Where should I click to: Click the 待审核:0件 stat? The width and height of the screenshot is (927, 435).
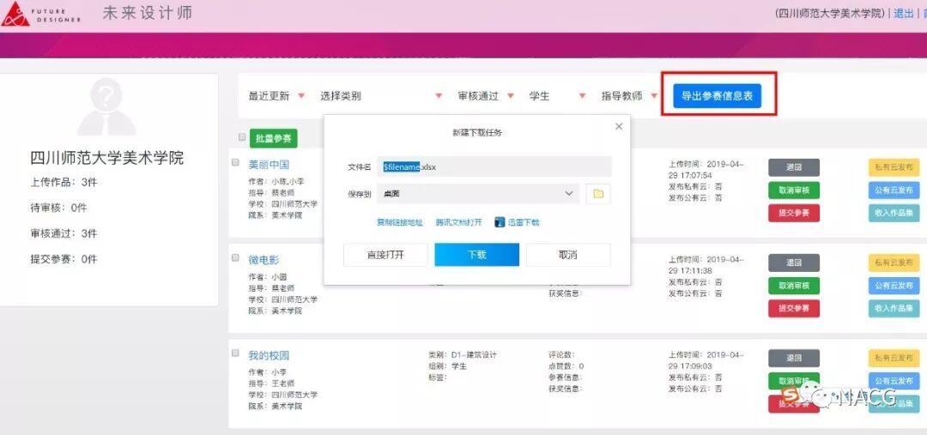pos(58,208)
